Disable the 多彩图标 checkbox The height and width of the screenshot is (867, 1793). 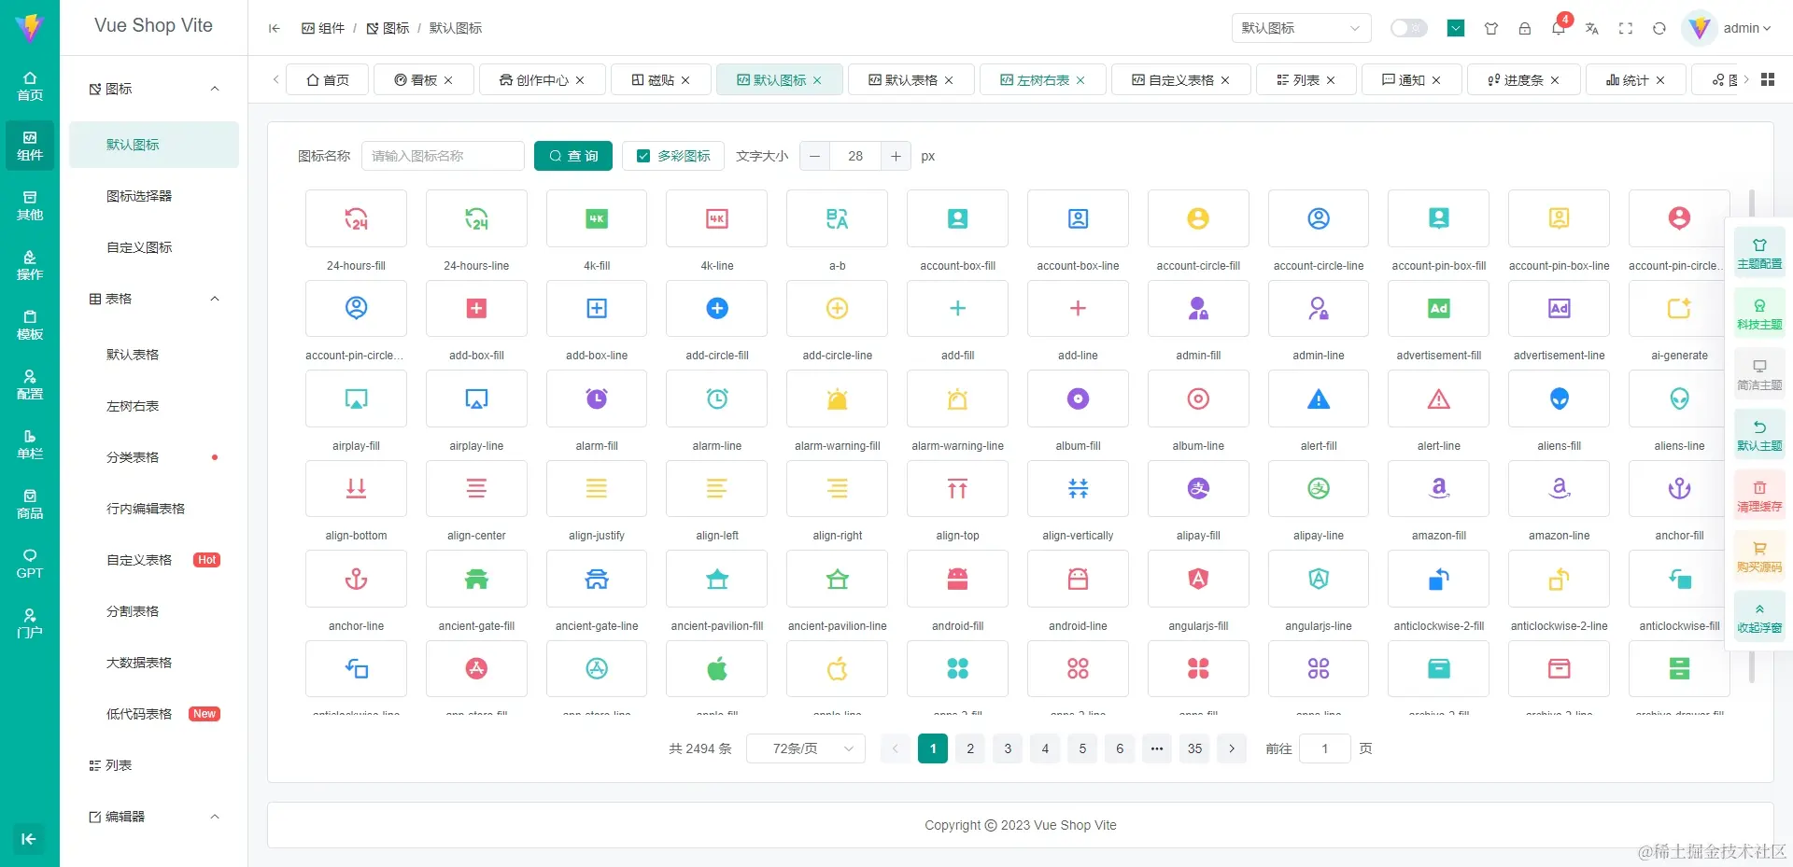642,156
